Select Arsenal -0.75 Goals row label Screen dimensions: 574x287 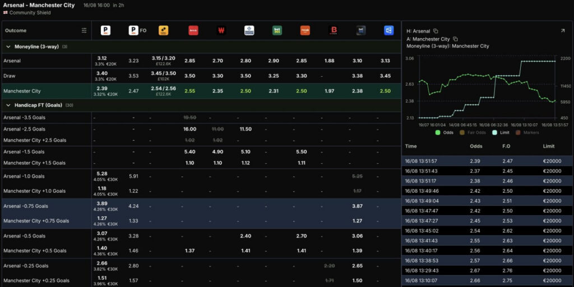coord(25,206)
